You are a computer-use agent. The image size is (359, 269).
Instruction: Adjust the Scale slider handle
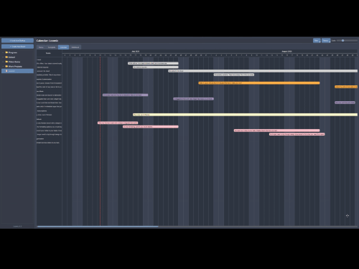[342, 41]
